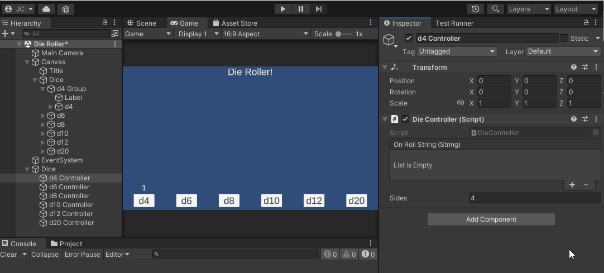
Task: Lock the Inspector panel
Action: [x=586, y=23]
